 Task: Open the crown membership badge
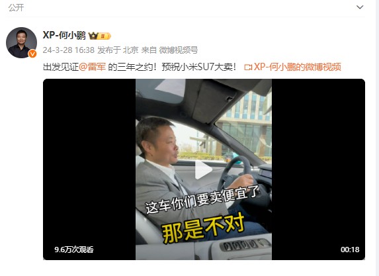(x=100, y=36)
